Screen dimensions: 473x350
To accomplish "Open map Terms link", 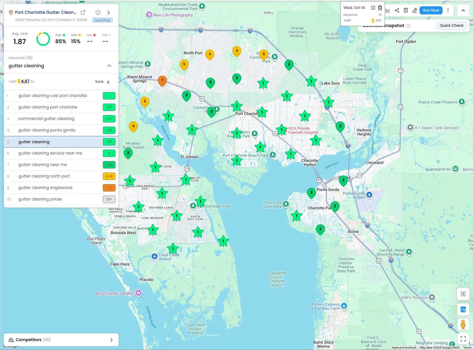I will pyautogui.click(x=467, y=348).
